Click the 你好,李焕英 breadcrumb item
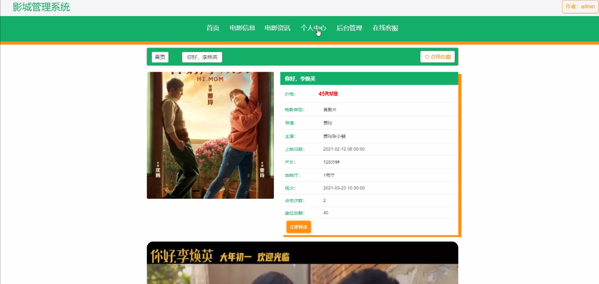Image resolution: width=599 pixels, height=284 pixels. click(x=202, y=57)
